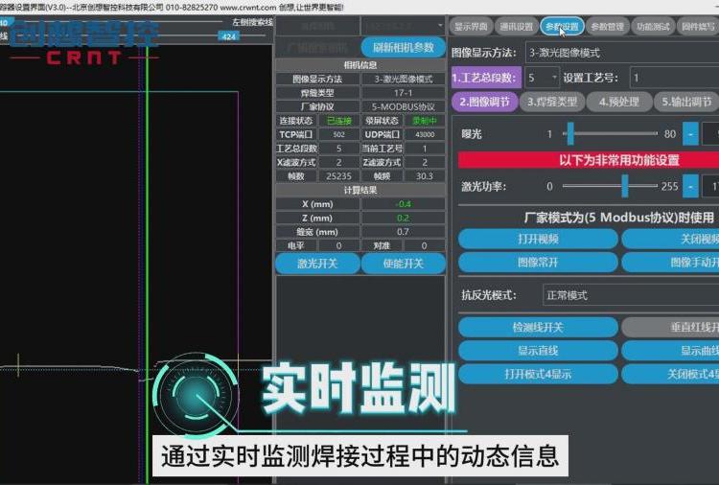This screenshot has width=719, height=485.
Task: Open the 通讯设置 tab
Action: click(x=516, y=26)
